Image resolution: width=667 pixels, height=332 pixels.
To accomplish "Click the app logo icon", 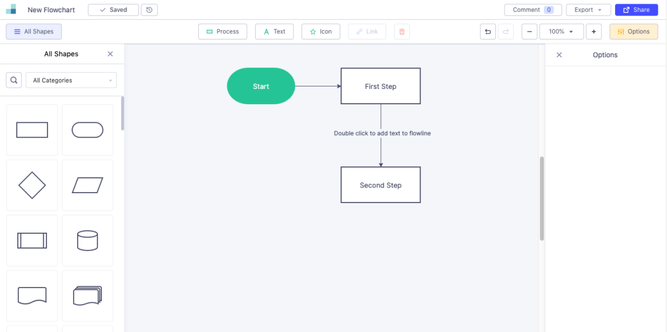I will tap(11, 9).
